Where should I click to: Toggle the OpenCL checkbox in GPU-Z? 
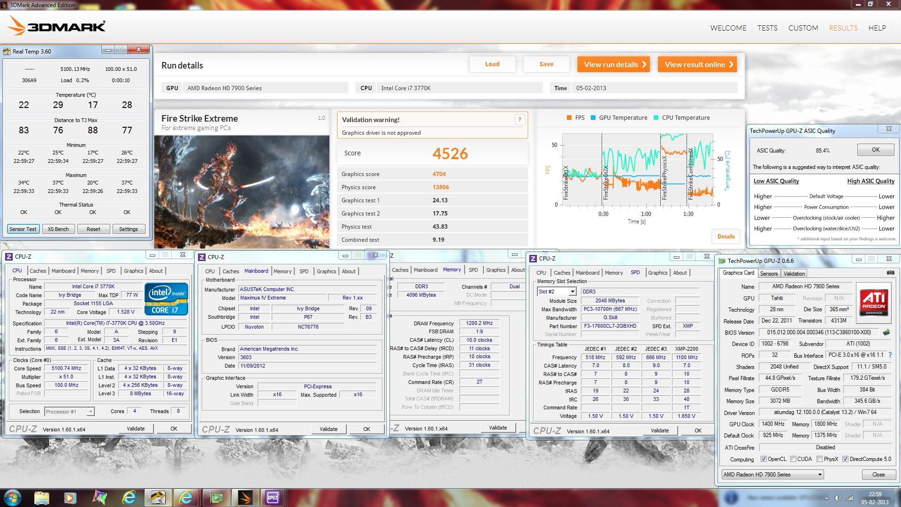(764, 459)
